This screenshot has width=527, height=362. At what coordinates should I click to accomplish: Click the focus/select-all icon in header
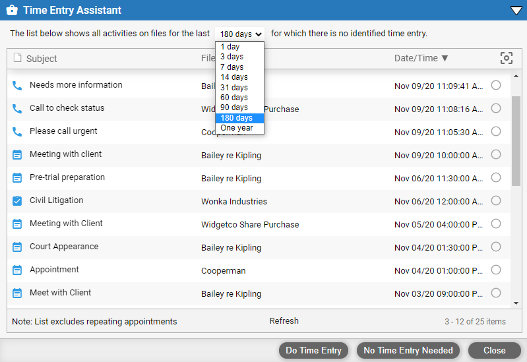point(507,58)
